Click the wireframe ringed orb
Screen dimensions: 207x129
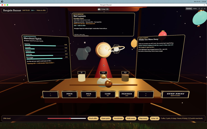116,49
